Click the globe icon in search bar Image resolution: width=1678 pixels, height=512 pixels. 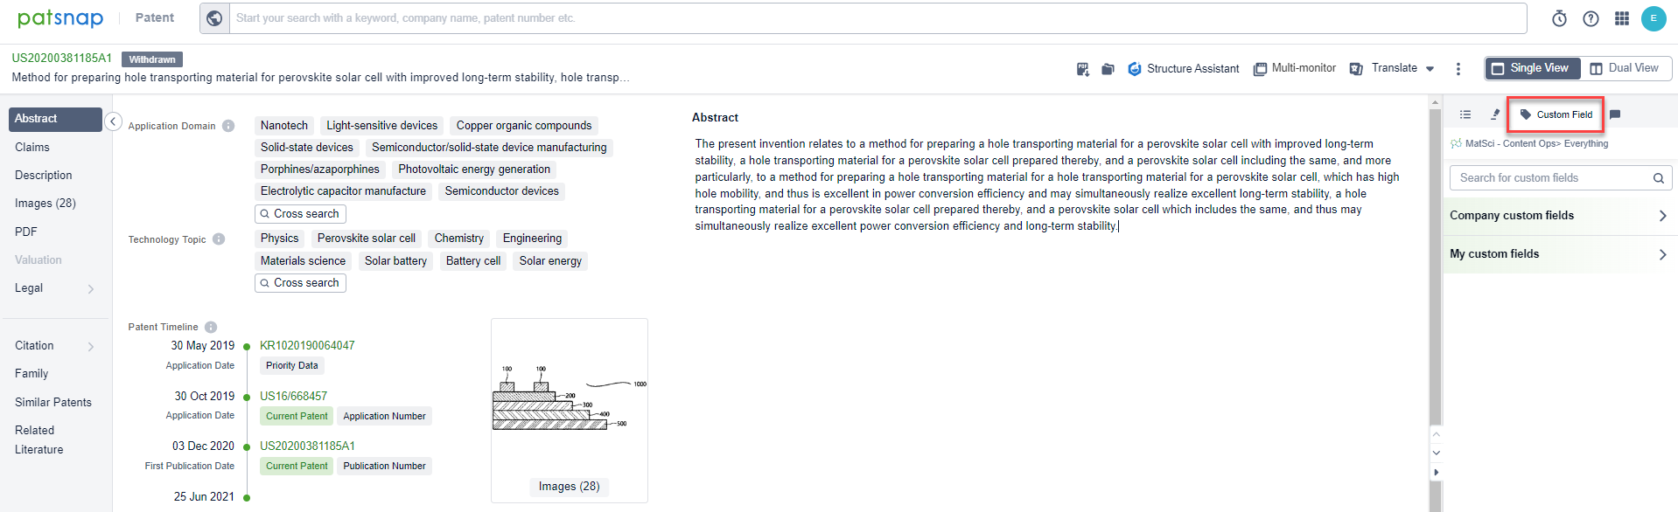point(214,18)
